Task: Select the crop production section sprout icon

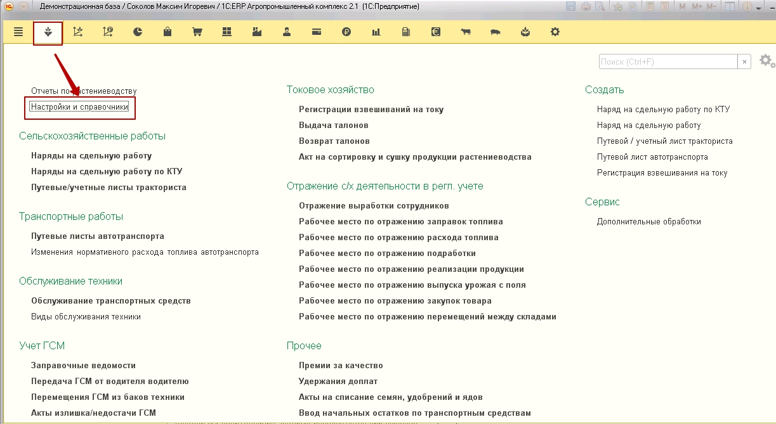Action: [48, 32]
